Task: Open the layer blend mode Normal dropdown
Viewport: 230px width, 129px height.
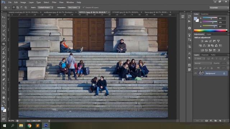Action: [203, 63]
